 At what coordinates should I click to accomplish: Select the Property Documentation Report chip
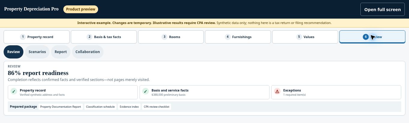click(x=61, y=107)
